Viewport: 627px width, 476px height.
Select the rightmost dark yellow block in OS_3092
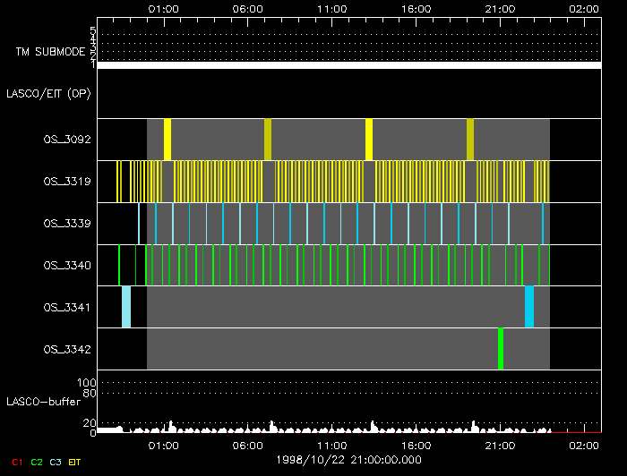pyautogui.click(x=470, y=140)
